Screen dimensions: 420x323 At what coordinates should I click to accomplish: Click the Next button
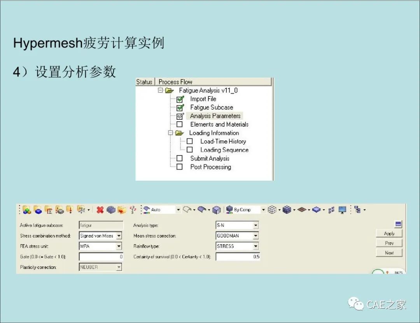point(389,253)
